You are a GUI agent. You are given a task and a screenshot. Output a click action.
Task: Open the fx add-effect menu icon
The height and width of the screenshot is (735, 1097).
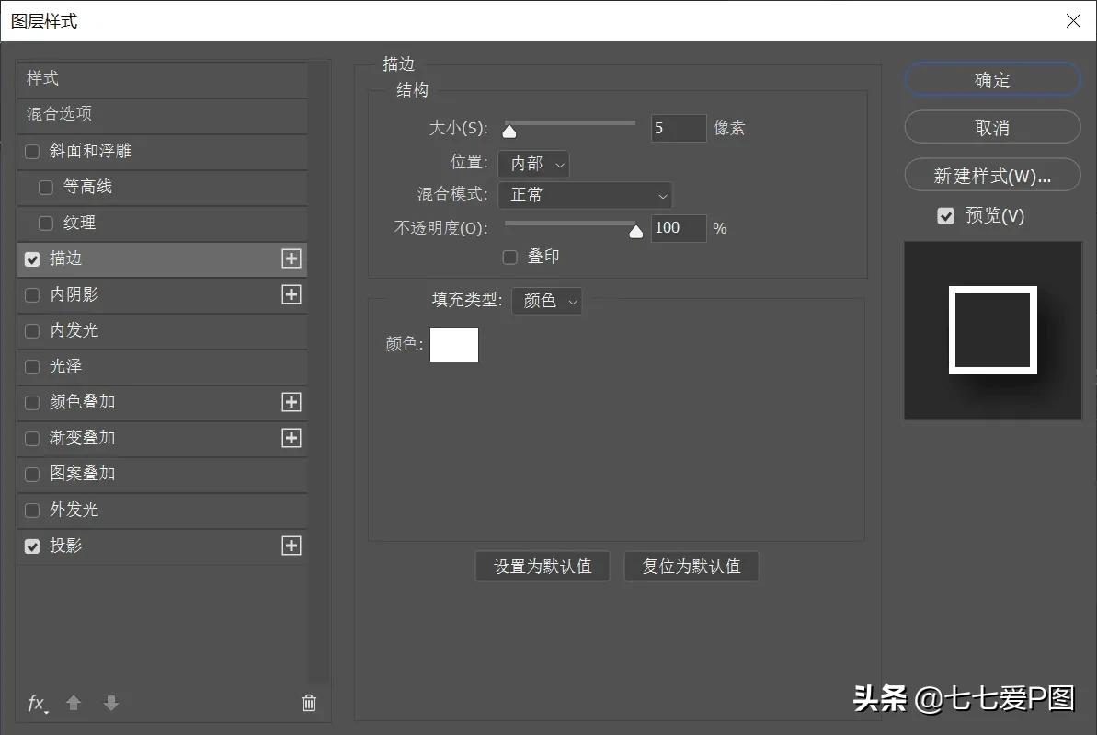(37, 704)
